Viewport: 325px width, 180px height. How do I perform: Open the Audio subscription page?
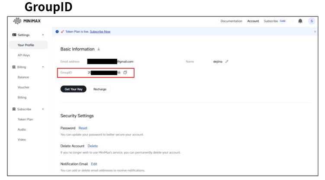[22, 129]
